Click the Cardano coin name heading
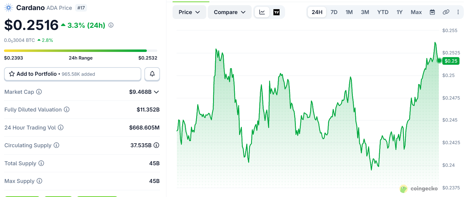465x197 pixels. pyautogui.click(x=30, y=8)
